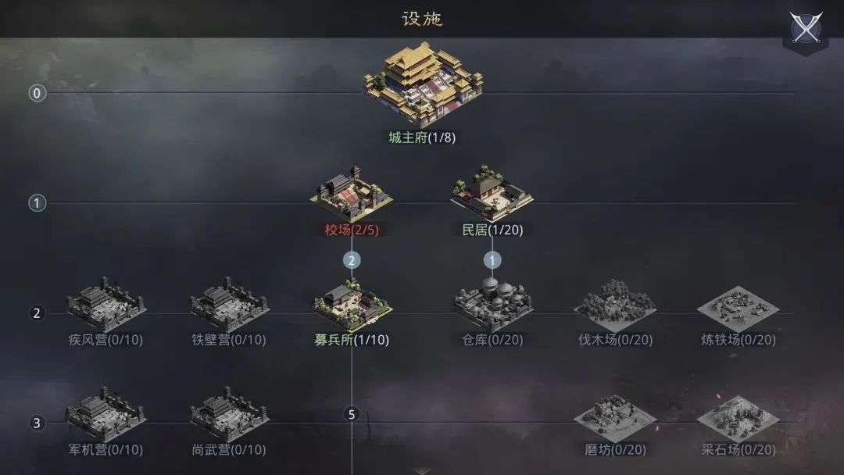Screen dimensions: 844x475
Task: Close the facilities screen with crossed swords
Action: (806, 28)
